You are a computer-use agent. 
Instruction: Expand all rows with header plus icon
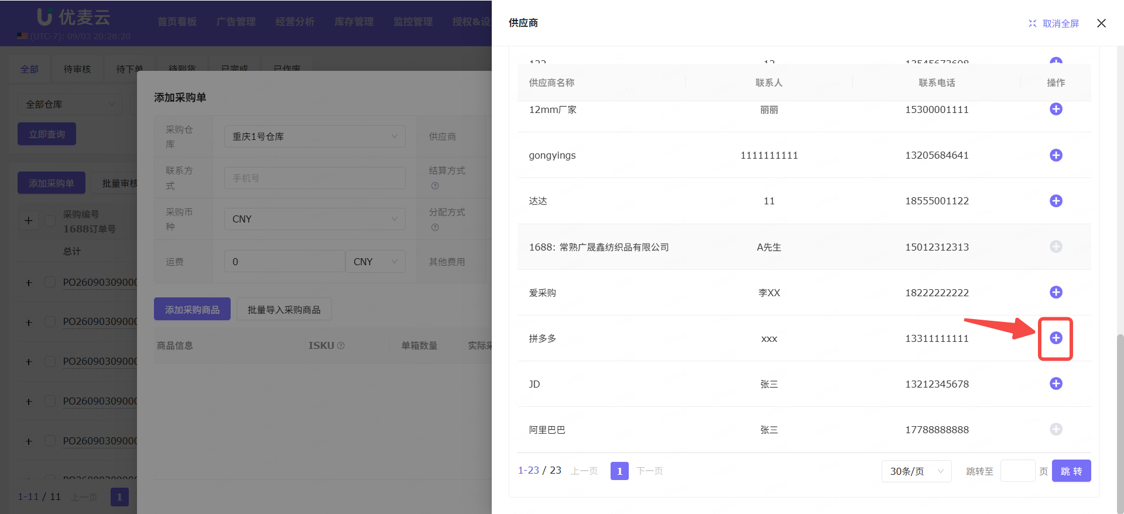click(x=28, y=221)
